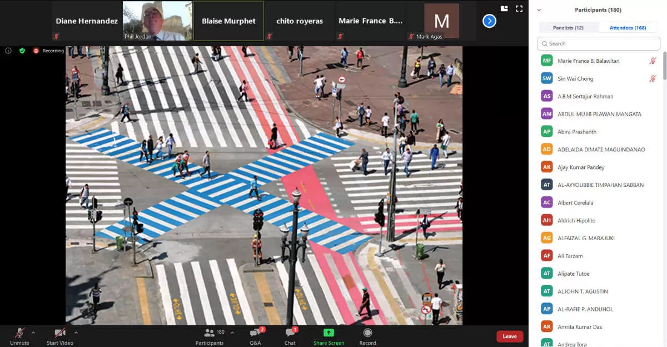Open the Chat icon
667x347 pixels.
tap(290, 333)
